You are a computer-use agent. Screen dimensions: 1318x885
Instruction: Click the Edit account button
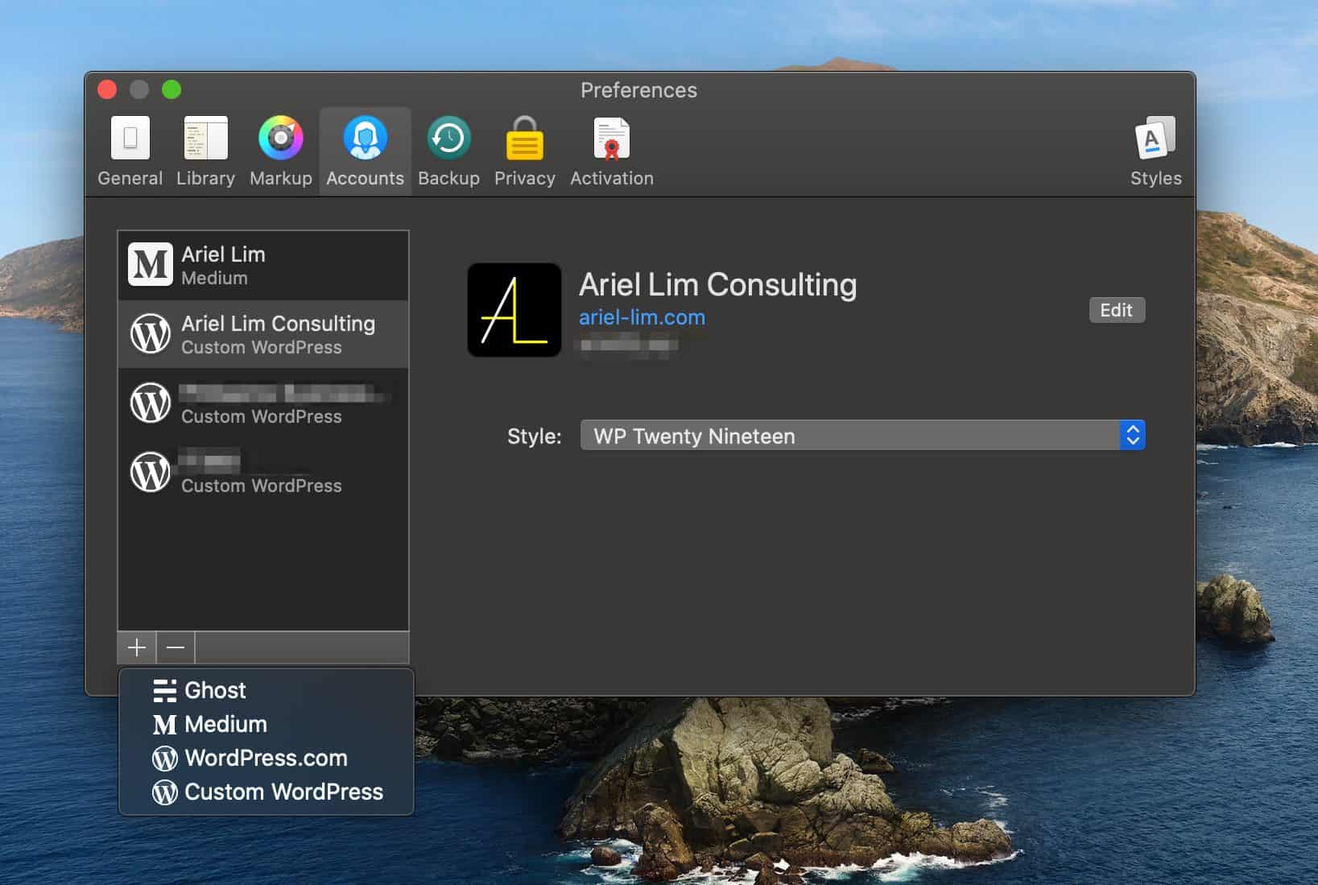(1117, 310)
